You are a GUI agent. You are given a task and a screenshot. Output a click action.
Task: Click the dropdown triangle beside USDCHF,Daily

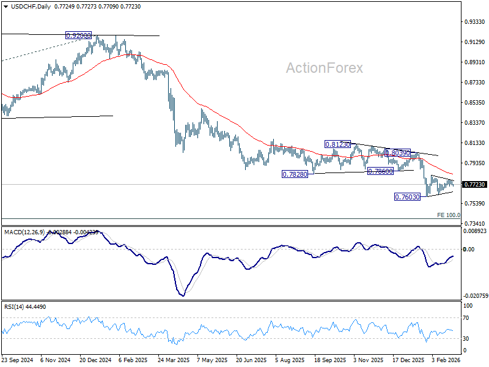(6, 7)
